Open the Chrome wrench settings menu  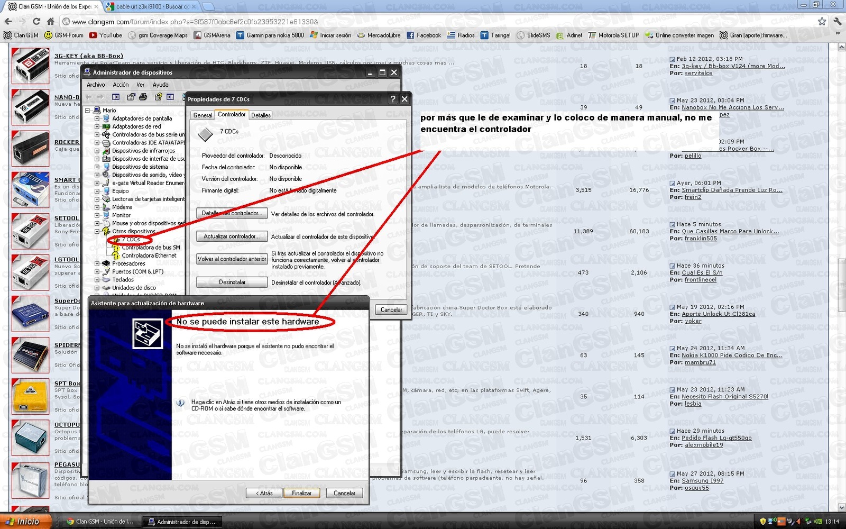(838, 22)
